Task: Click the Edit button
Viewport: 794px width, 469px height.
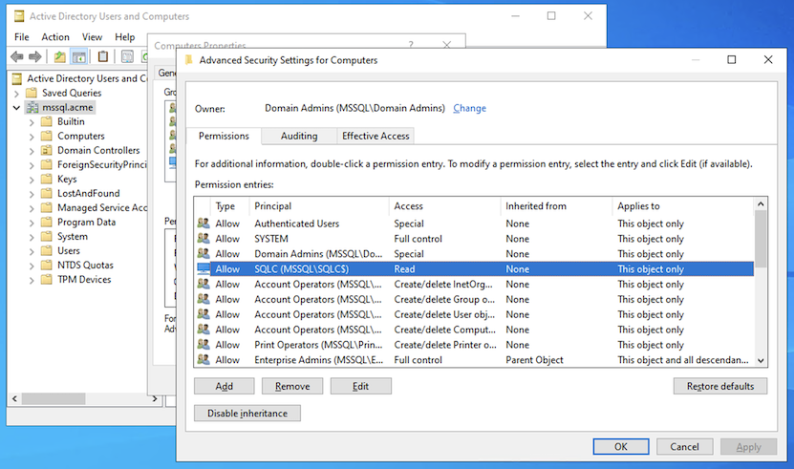Action: [360, 387]
